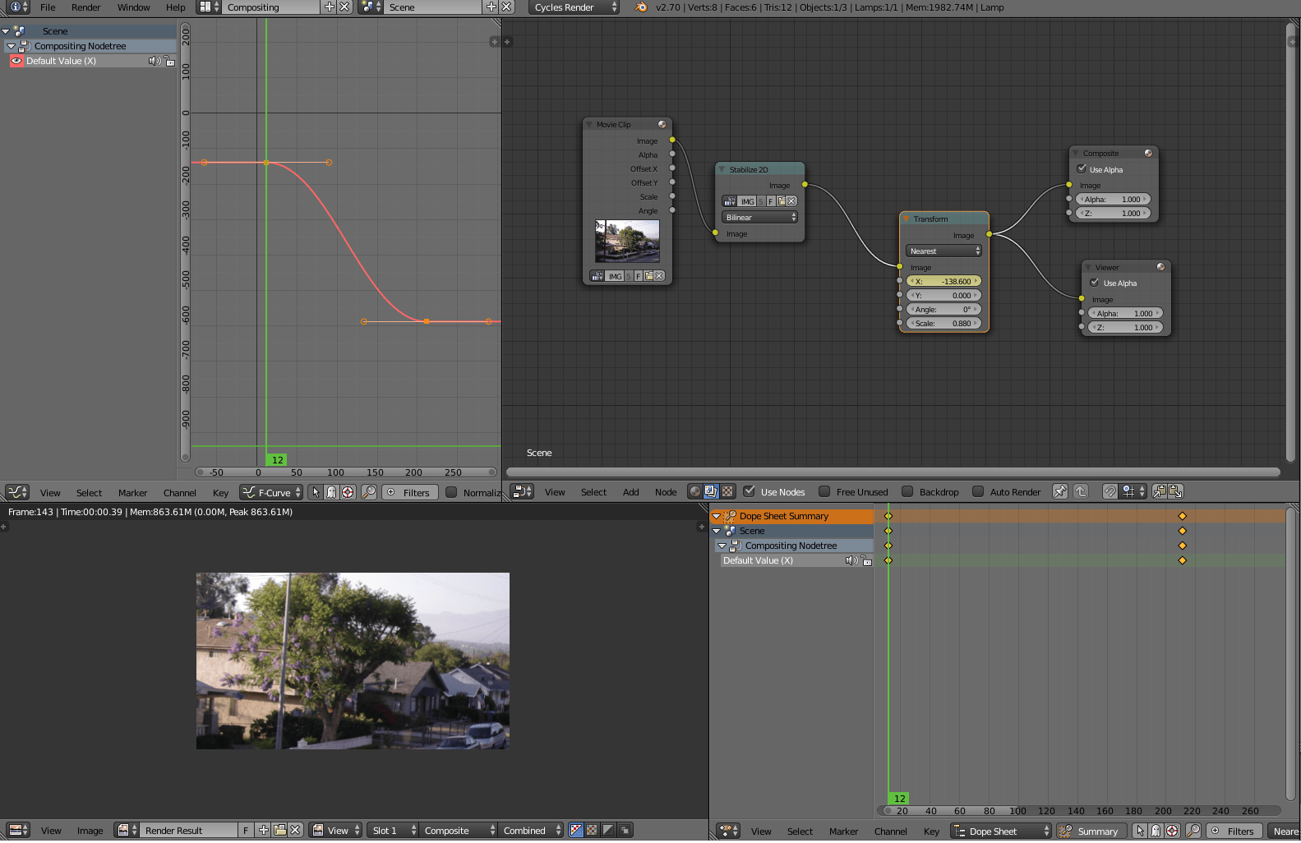
Task: Click Image menu in image editor header
Action: point(90,831)
